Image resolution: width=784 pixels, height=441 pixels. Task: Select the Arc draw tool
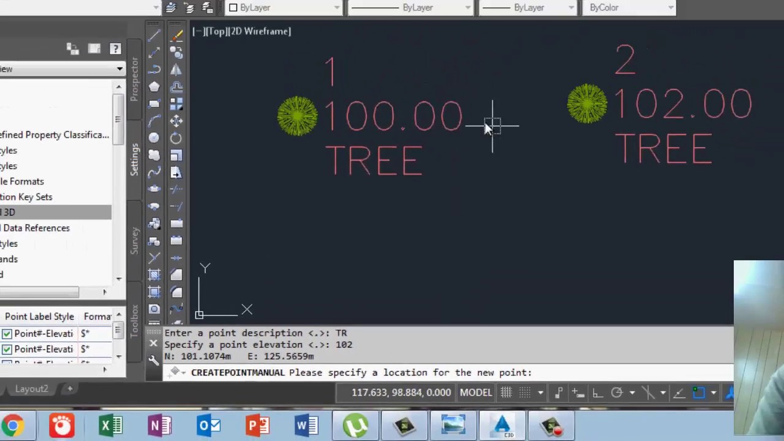click(154, 121)
